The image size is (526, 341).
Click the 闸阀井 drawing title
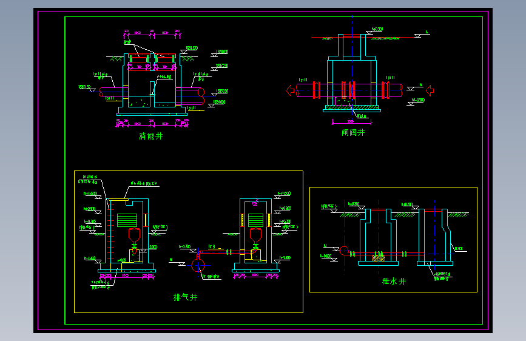point(353,132)
